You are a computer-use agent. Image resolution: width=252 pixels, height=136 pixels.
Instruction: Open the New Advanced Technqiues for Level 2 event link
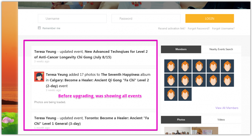[91, 54]
